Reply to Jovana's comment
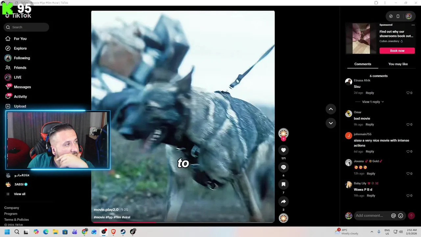This screenshot has width=421, height=237. (371, 173)
